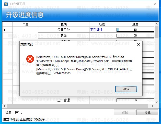Select the 模块 column header
This screenshot has height=124, width=161.
[x=64, y=24]
